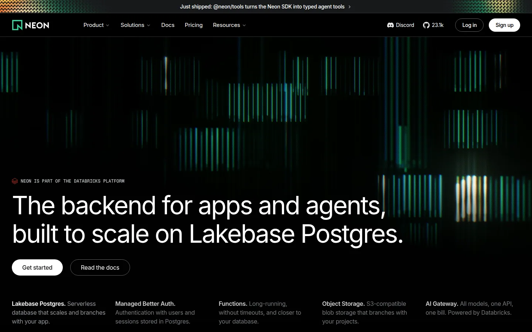
Task: Click the Read the docs button
Action: pyautogui.click(x=100, y=267)
